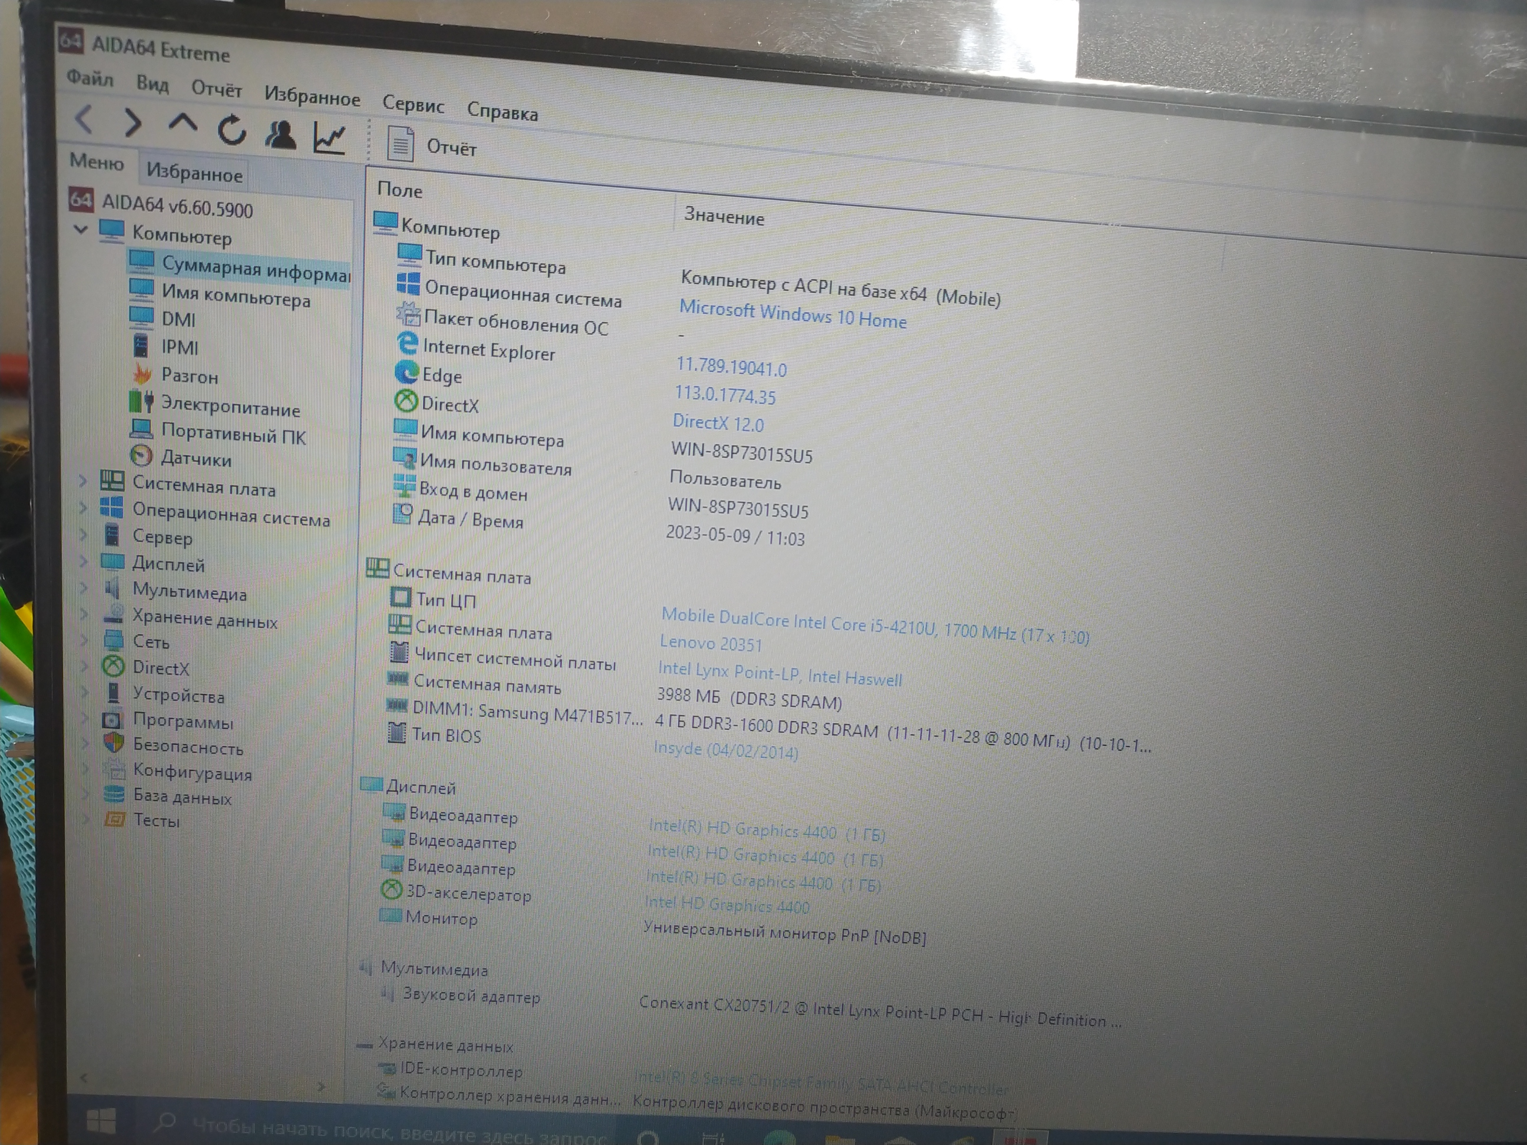Image resolution: width=1527 pixels, height=1145 pixels.
Task: Open the Файл menu
Action: 90,78
